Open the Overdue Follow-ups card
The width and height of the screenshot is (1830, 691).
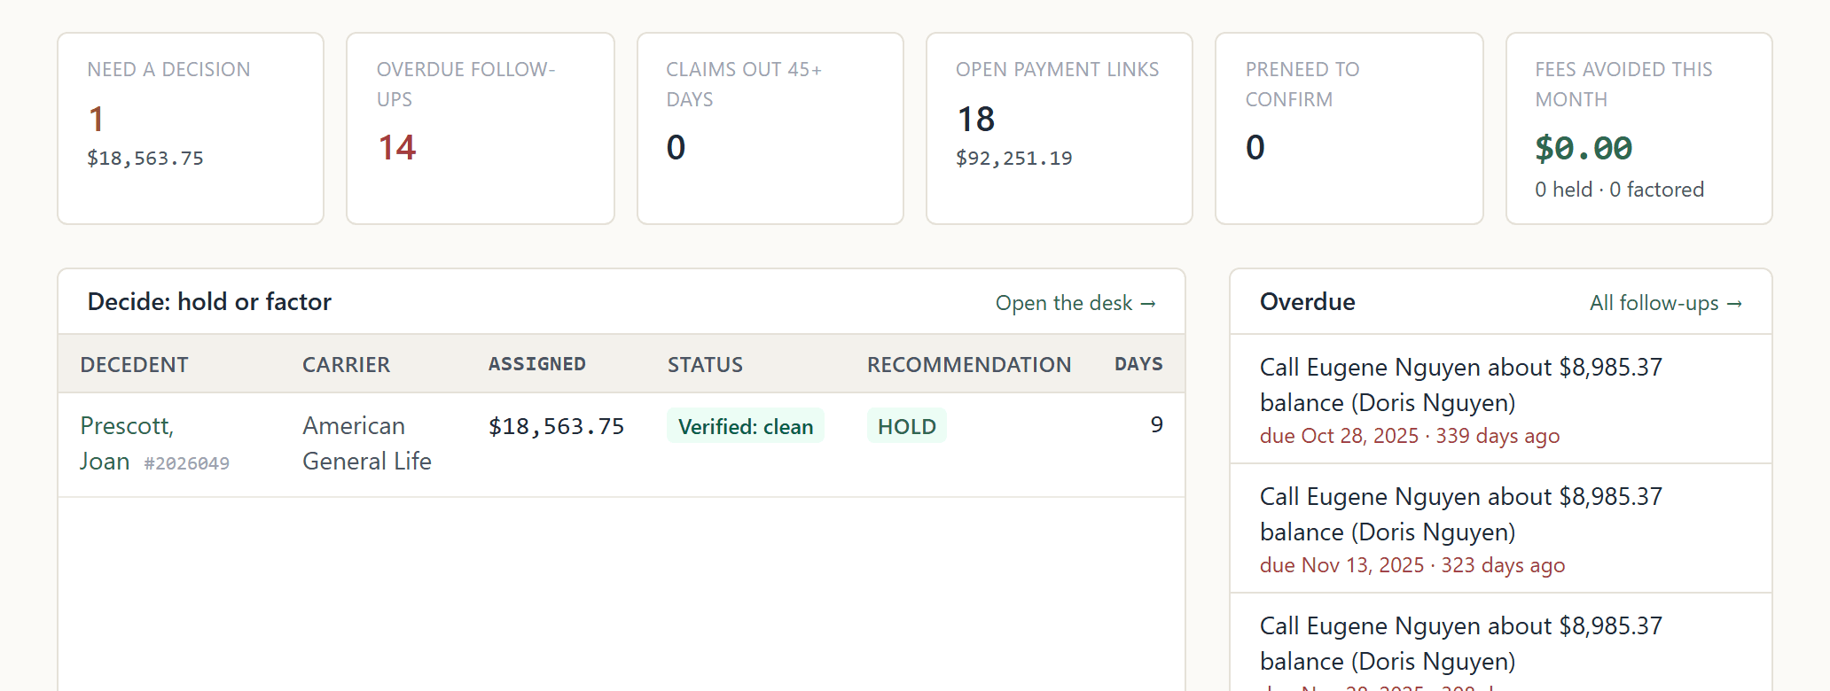(x=481, y=128)
